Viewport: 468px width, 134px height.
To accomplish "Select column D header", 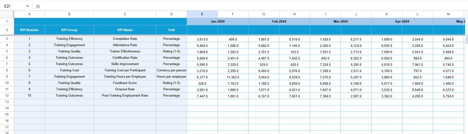I will click(171, 14).
